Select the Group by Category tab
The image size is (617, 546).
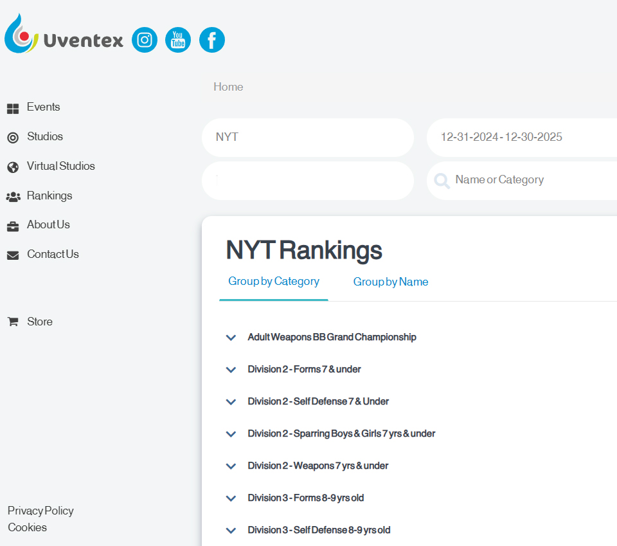(x=274, y=282)
